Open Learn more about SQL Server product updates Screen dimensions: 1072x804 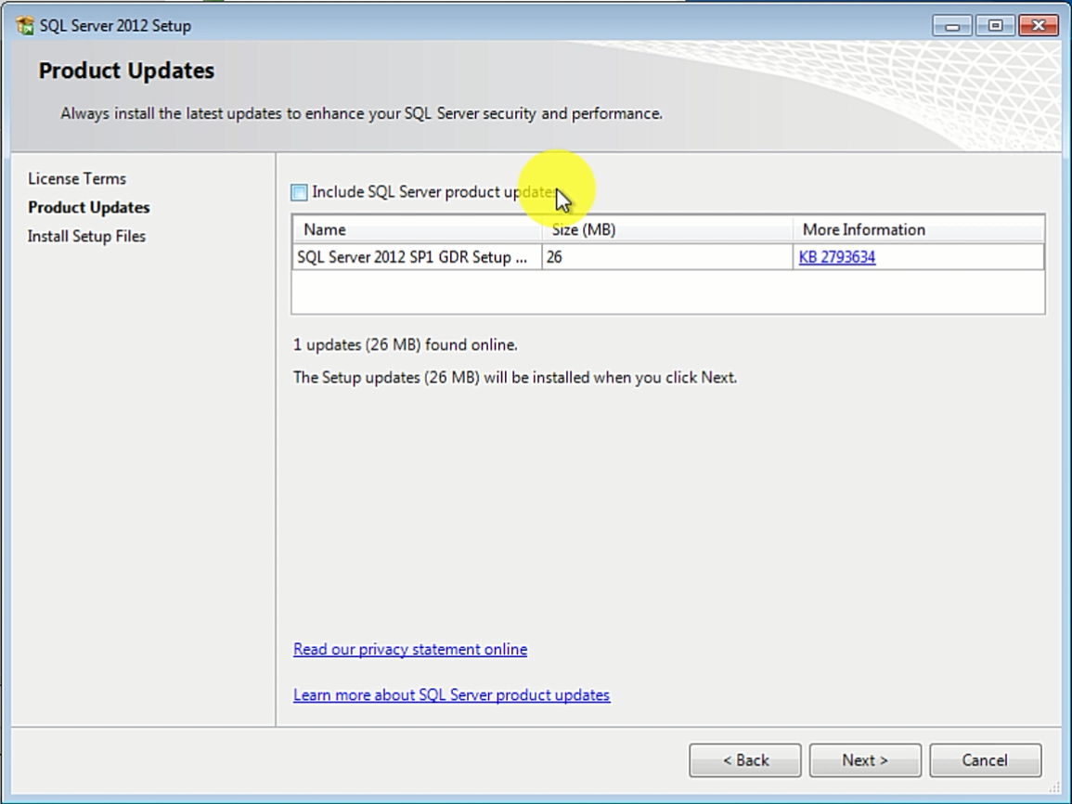(451, 694)
